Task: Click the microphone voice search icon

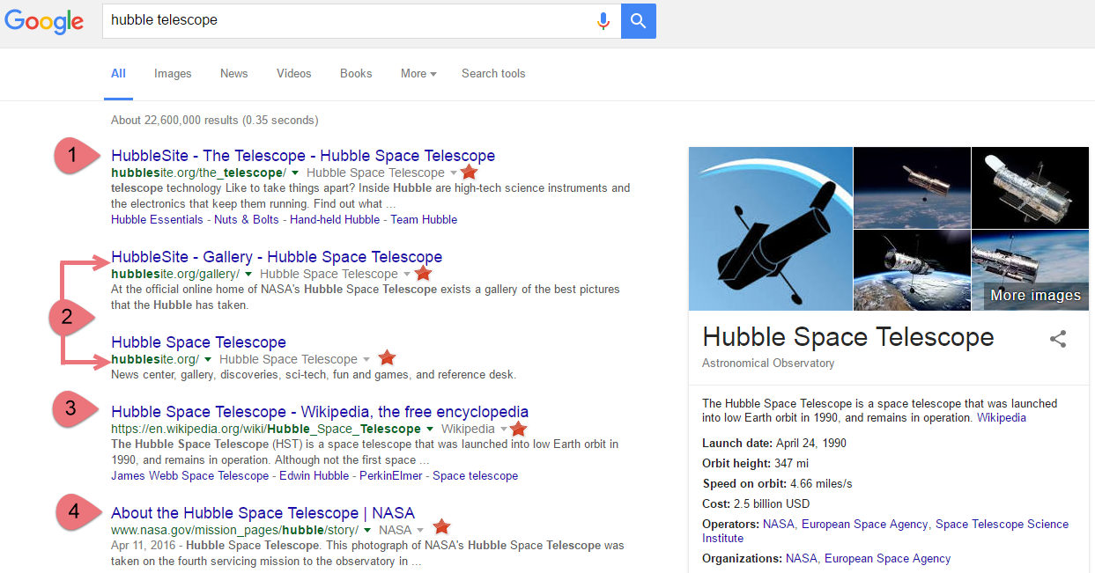Action: coord(603,21)
